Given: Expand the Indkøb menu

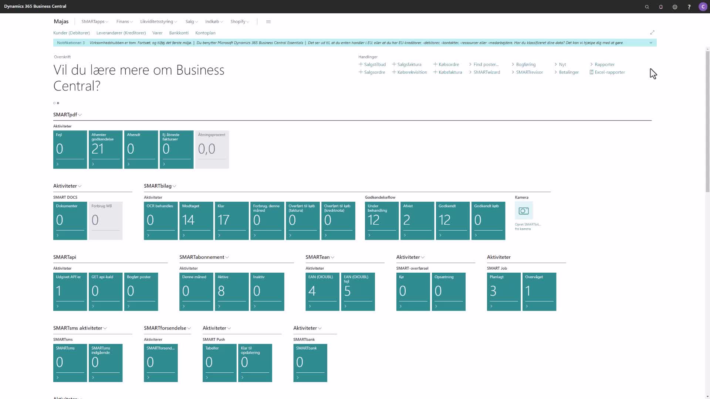Looking at the screenshot, I should [214, 22].
